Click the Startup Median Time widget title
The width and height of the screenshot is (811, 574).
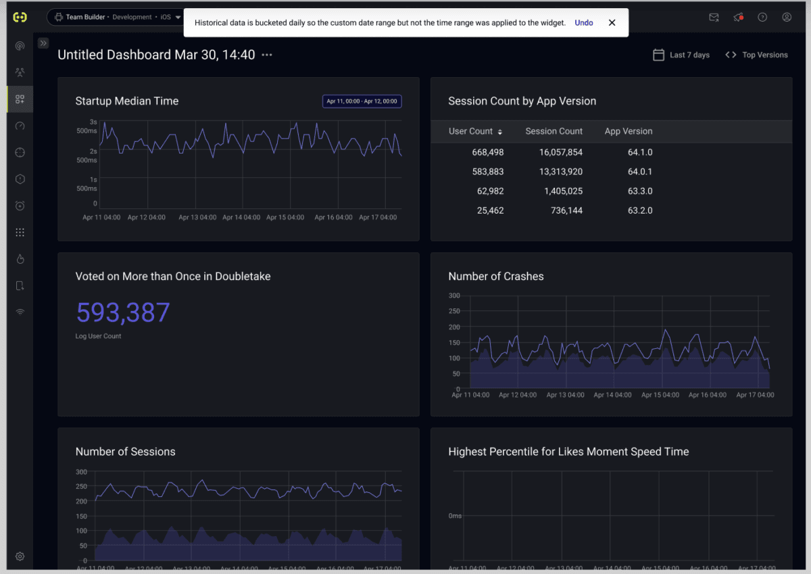click(127, 101)
